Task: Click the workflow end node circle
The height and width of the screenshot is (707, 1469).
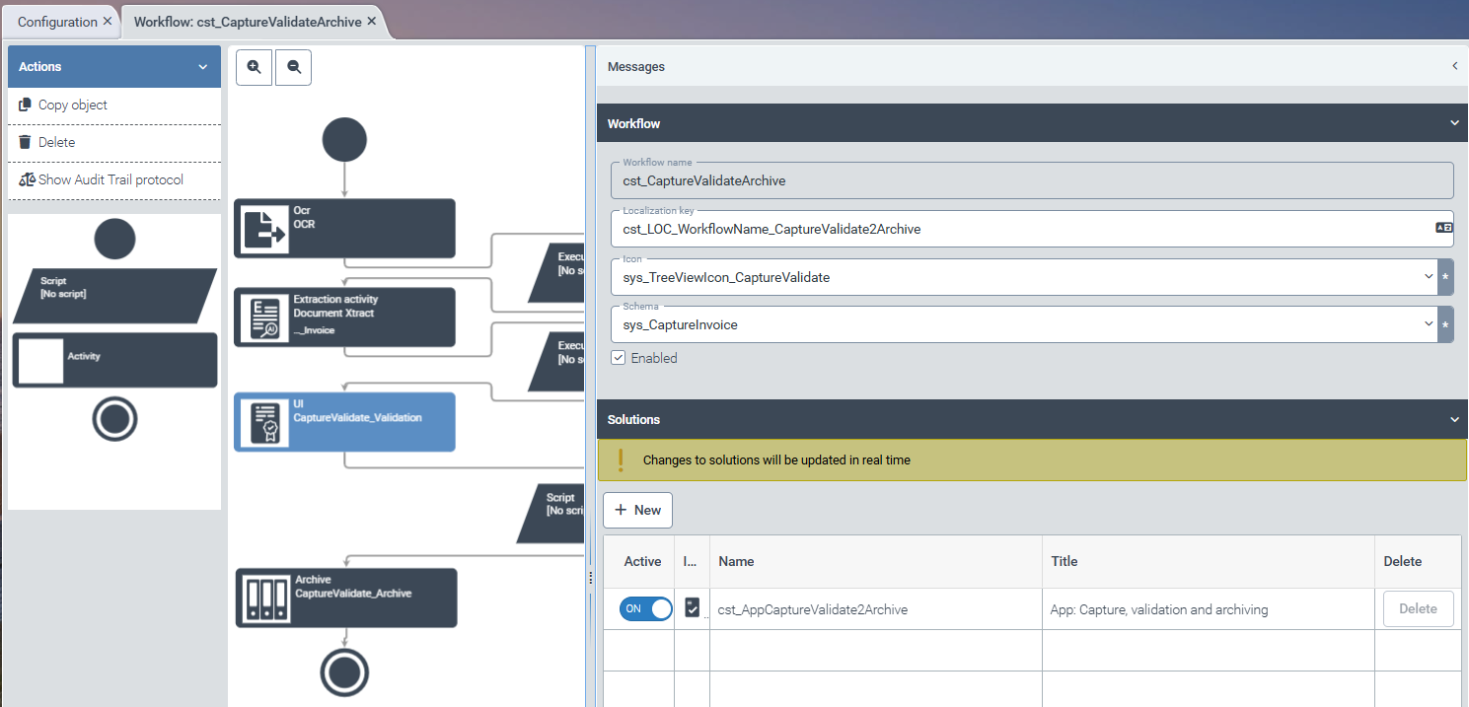Action: pyautogui.click(x=344, y=673)
